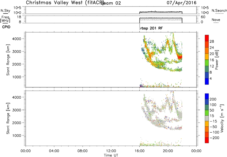
Task: Click the '1000' tick on velocity panel
Action: (17, 135)
